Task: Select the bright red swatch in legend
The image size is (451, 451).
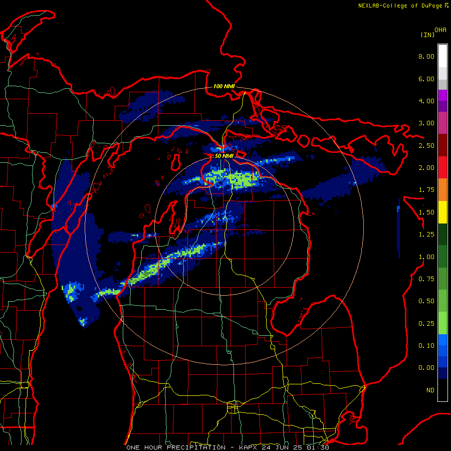Action: (x=442, y=167)
